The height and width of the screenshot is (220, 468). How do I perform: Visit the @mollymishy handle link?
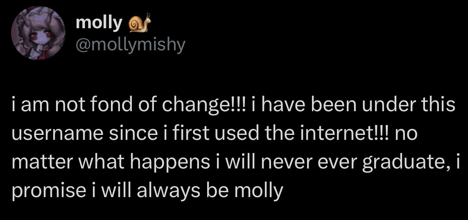[x=131, y=45]
